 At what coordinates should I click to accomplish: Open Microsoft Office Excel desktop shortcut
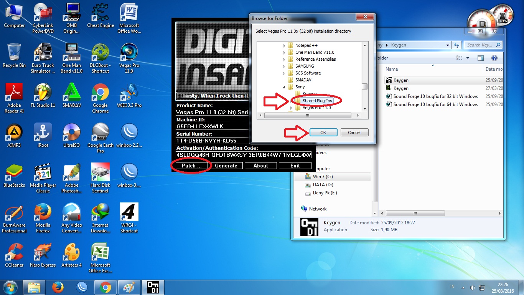(101, 258)
